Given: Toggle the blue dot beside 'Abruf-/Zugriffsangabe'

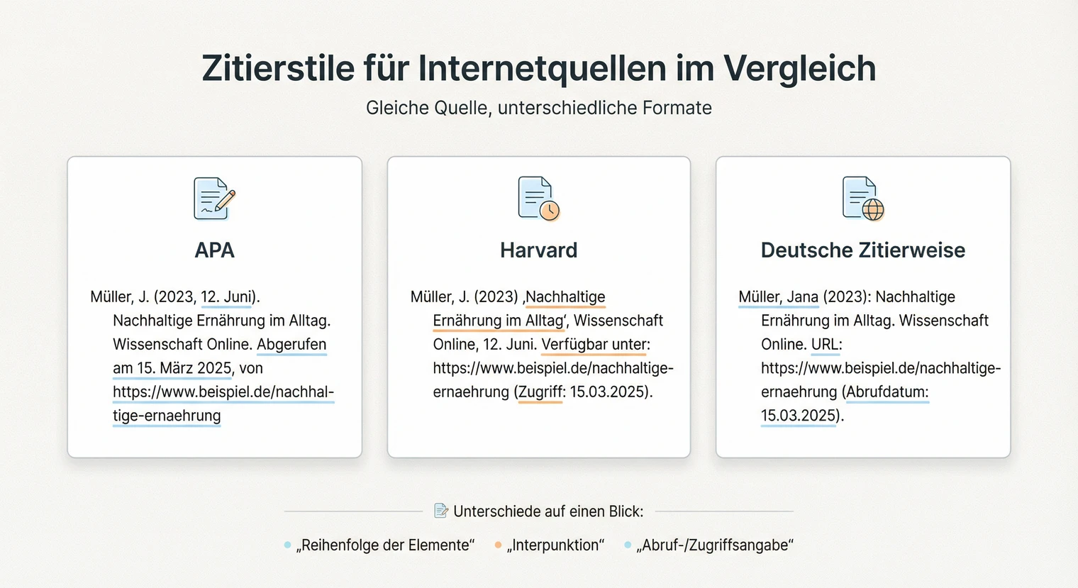Looking at the screenshot, I should tap(627, 545).
